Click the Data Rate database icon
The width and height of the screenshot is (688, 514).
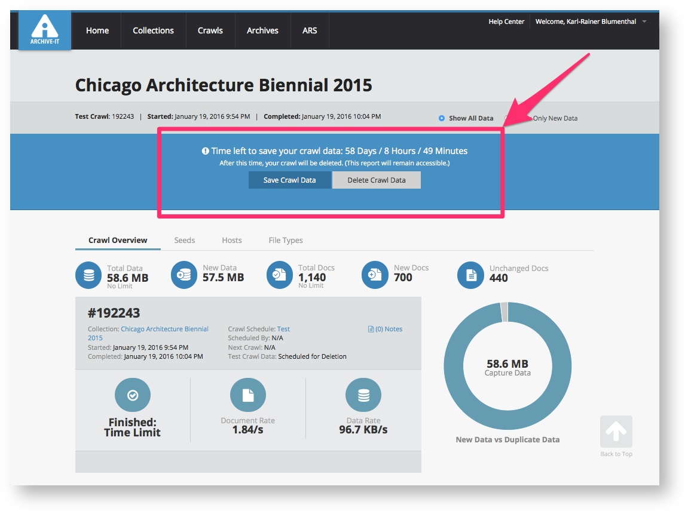363,395
